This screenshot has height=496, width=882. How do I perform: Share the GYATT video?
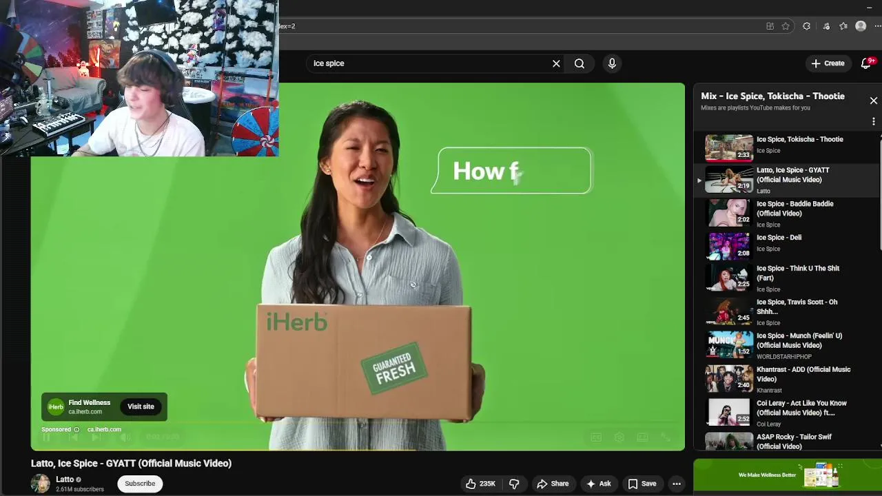pyautogui.click(x=553, y=484)
